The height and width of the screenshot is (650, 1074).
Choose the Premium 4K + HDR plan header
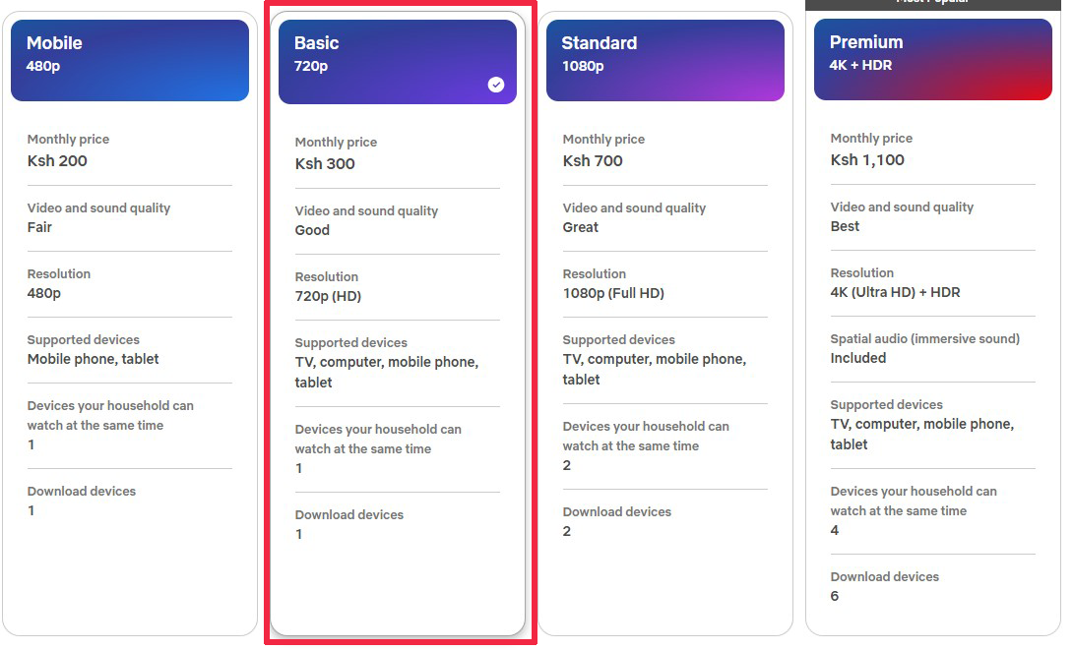[933, 60]
